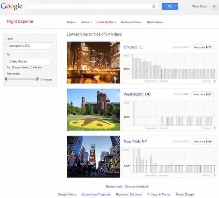Click next arrow on Chicago price chart
This screenshot has height=198, width=219.
tap(215, 81)
